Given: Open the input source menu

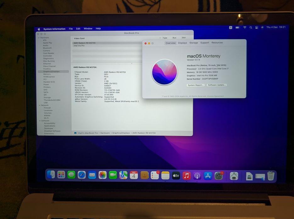Looking at the screenshot, I should 230,28.
